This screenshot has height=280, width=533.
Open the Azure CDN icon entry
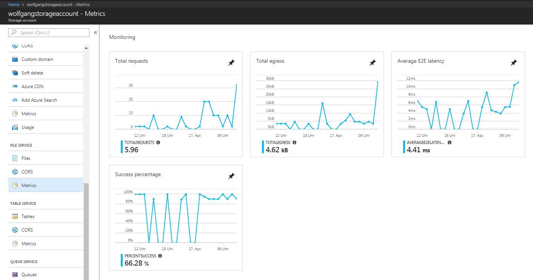point(15,87)
